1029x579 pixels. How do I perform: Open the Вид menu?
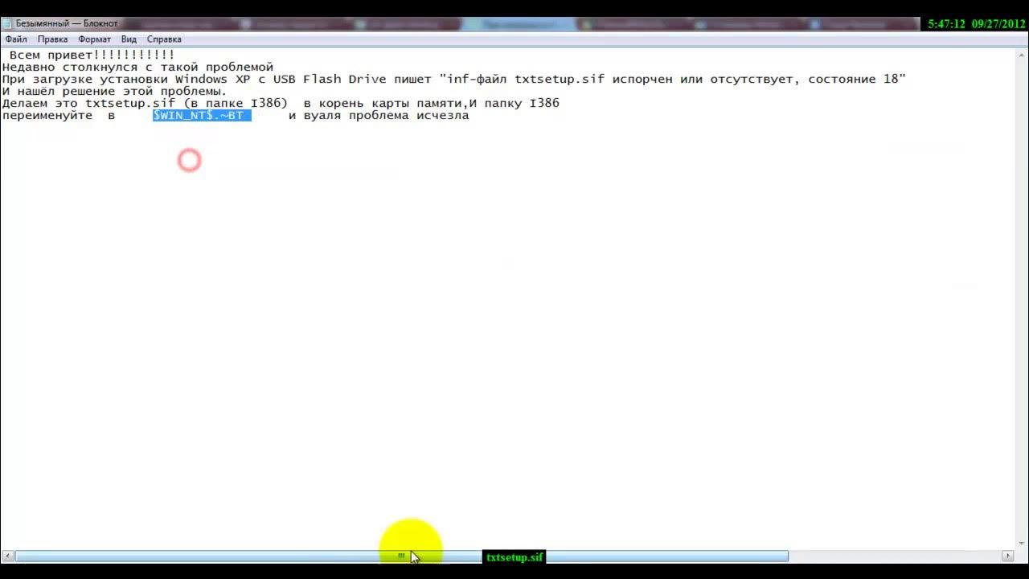(x=129, y=39)
